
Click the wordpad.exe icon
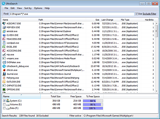tap(4, 43)
